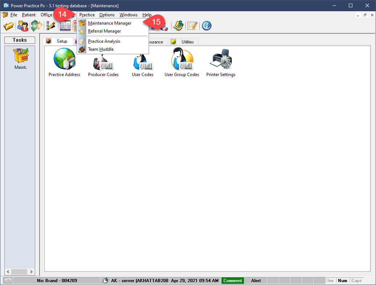Open the File menu
376x285 pixels.
click(x=14, y=15)
